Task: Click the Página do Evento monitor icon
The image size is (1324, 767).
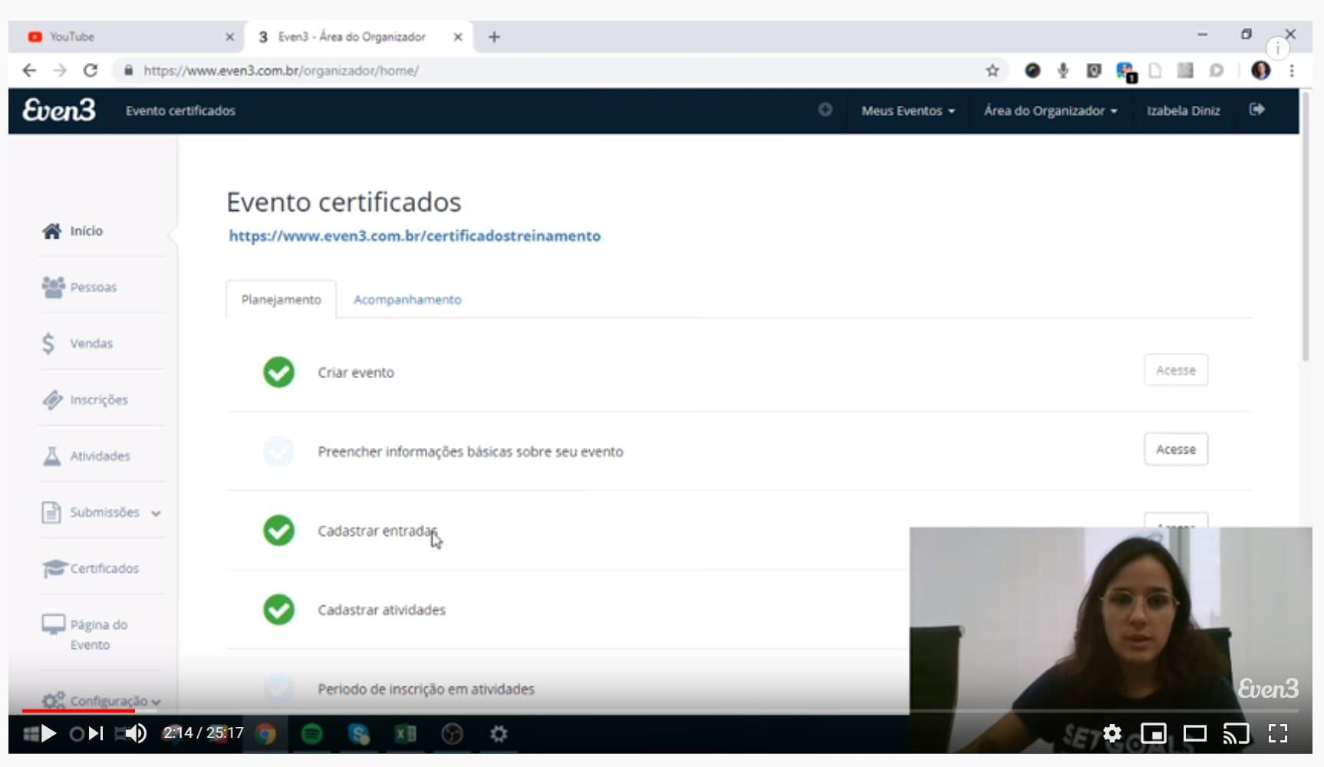Action: click(53, 625)
